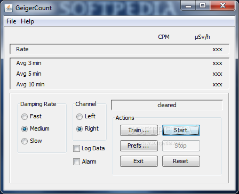
Task: Choose the Left channel
Action: click(x=86, y=116)
